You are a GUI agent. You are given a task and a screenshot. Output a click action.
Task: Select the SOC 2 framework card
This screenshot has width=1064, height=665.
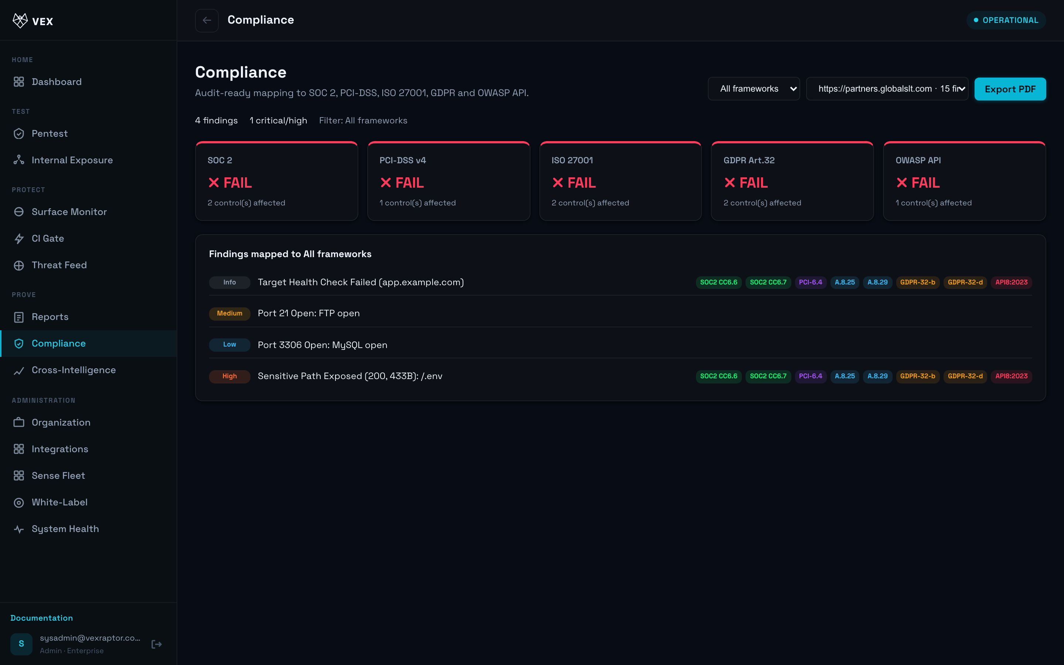point(277,181)
